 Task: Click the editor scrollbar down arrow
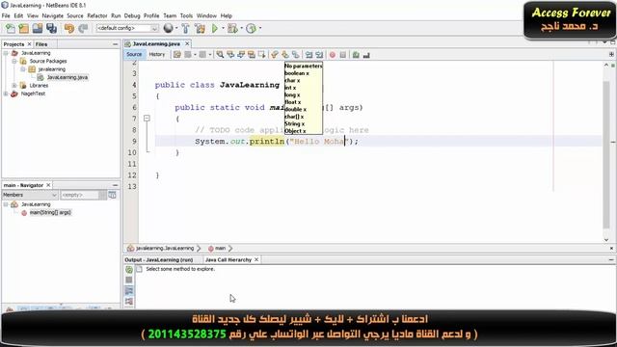pos(606,240)
